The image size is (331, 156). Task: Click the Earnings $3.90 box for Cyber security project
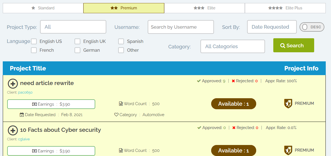tap(51, 151)
